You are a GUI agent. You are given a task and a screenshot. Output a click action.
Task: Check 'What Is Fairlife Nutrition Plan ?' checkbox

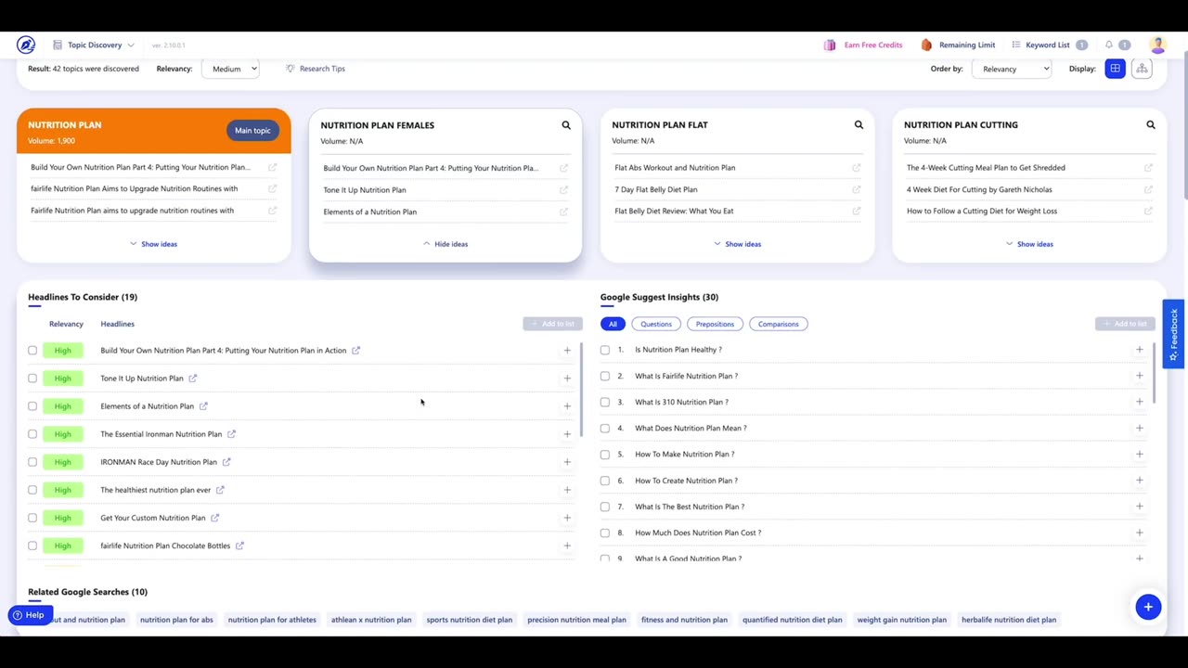coord(605,376)
